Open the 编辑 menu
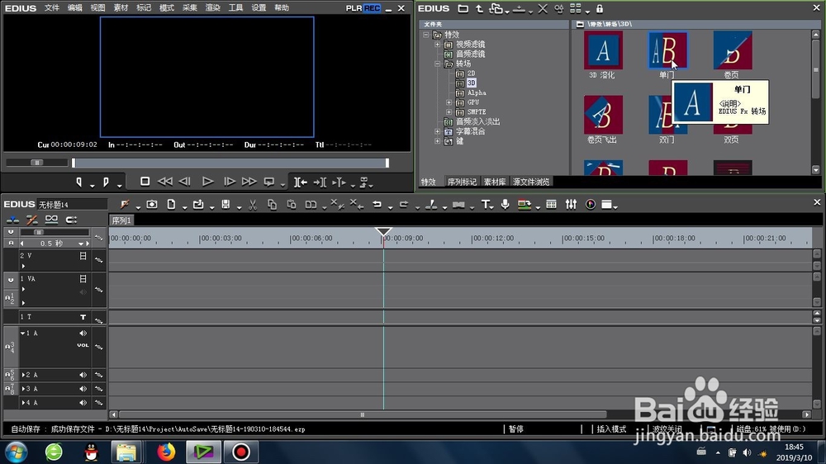The height and width of the screenshot is (464, 826). (x=75, y=8)
